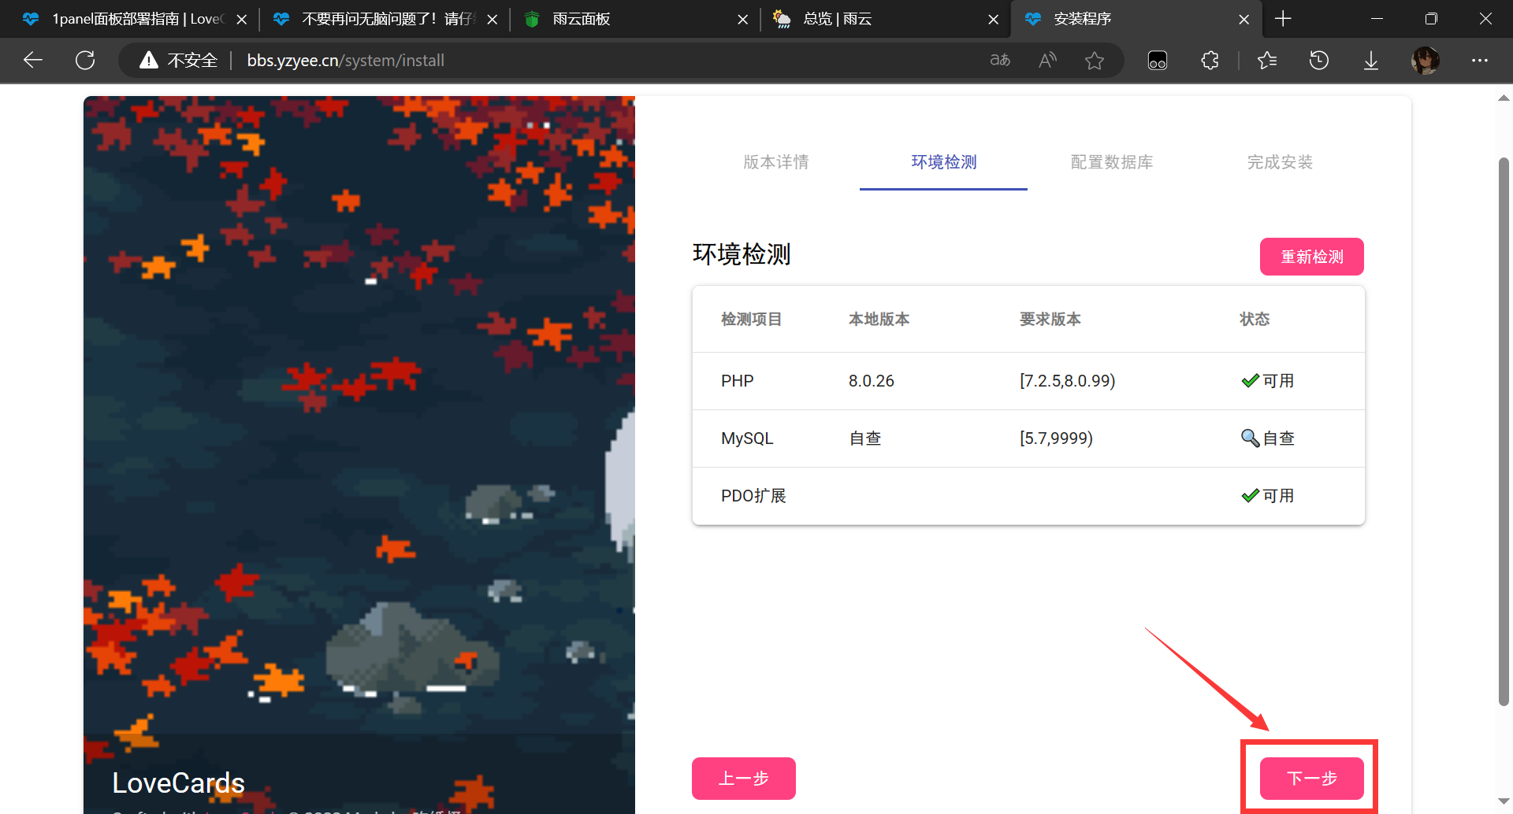The image size is (1513, 814).
Task: Reload the current page
Action: click(x=85, y=61)
